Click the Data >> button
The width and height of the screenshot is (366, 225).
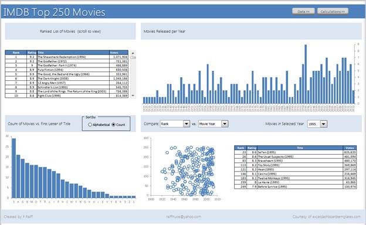click(x=303, y=11)
